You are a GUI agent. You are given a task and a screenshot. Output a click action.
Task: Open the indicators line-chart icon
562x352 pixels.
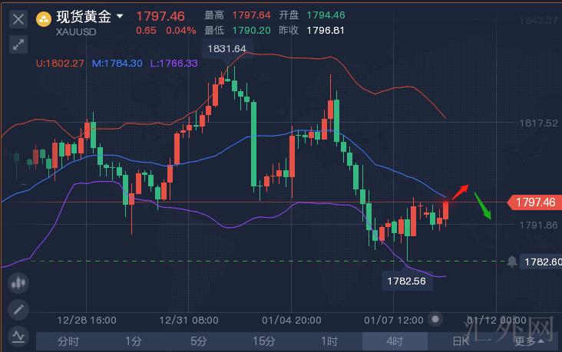(x=18, y=336)
